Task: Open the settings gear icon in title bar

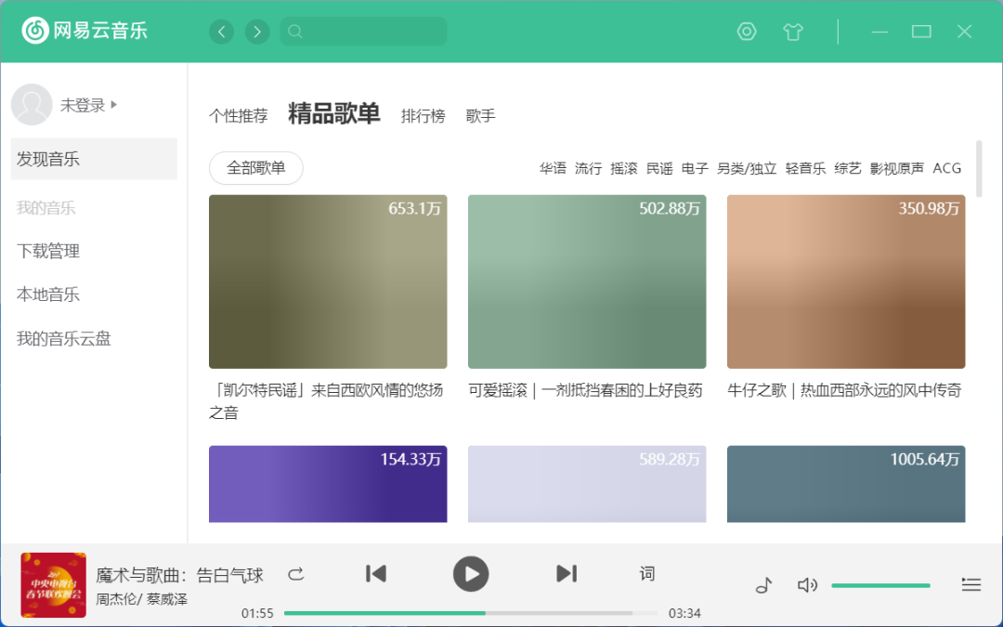Action: click(x=747, y=32)
